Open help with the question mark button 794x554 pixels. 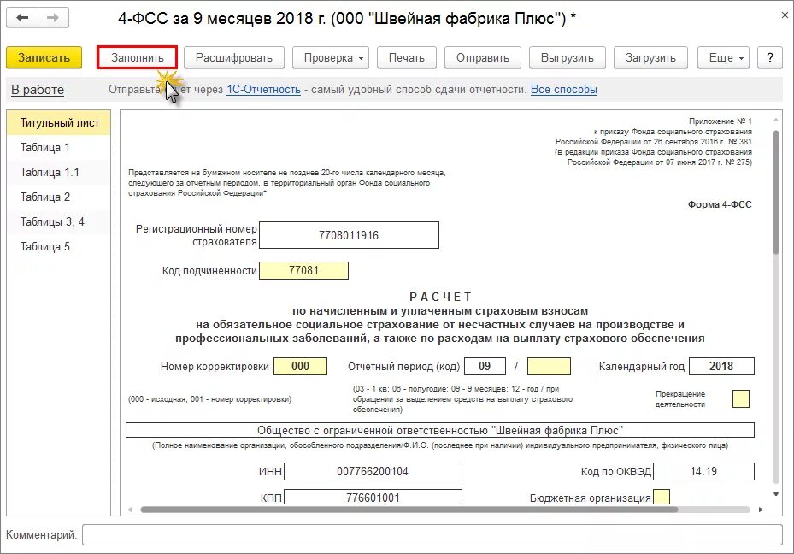(x=770, y=58)
